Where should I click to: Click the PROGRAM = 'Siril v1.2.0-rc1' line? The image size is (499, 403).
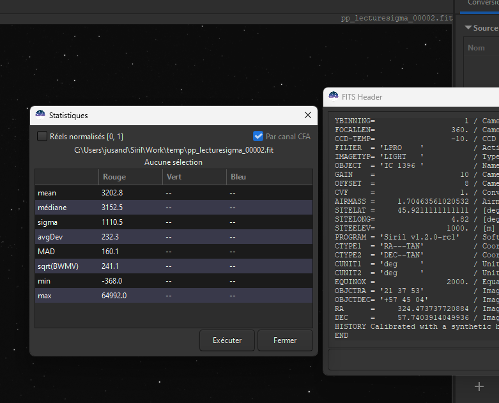(x=417, y=237)
